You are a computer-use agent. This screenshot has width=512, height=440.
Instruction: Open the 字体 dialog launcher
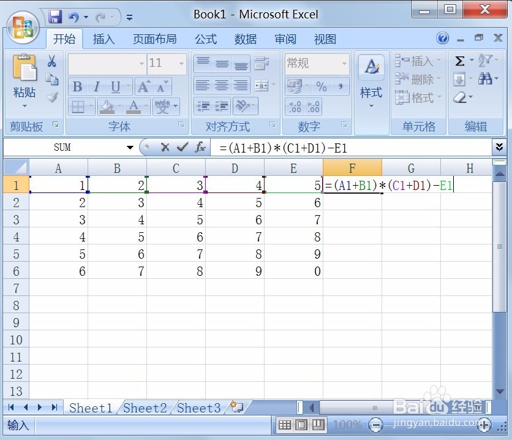181,125
